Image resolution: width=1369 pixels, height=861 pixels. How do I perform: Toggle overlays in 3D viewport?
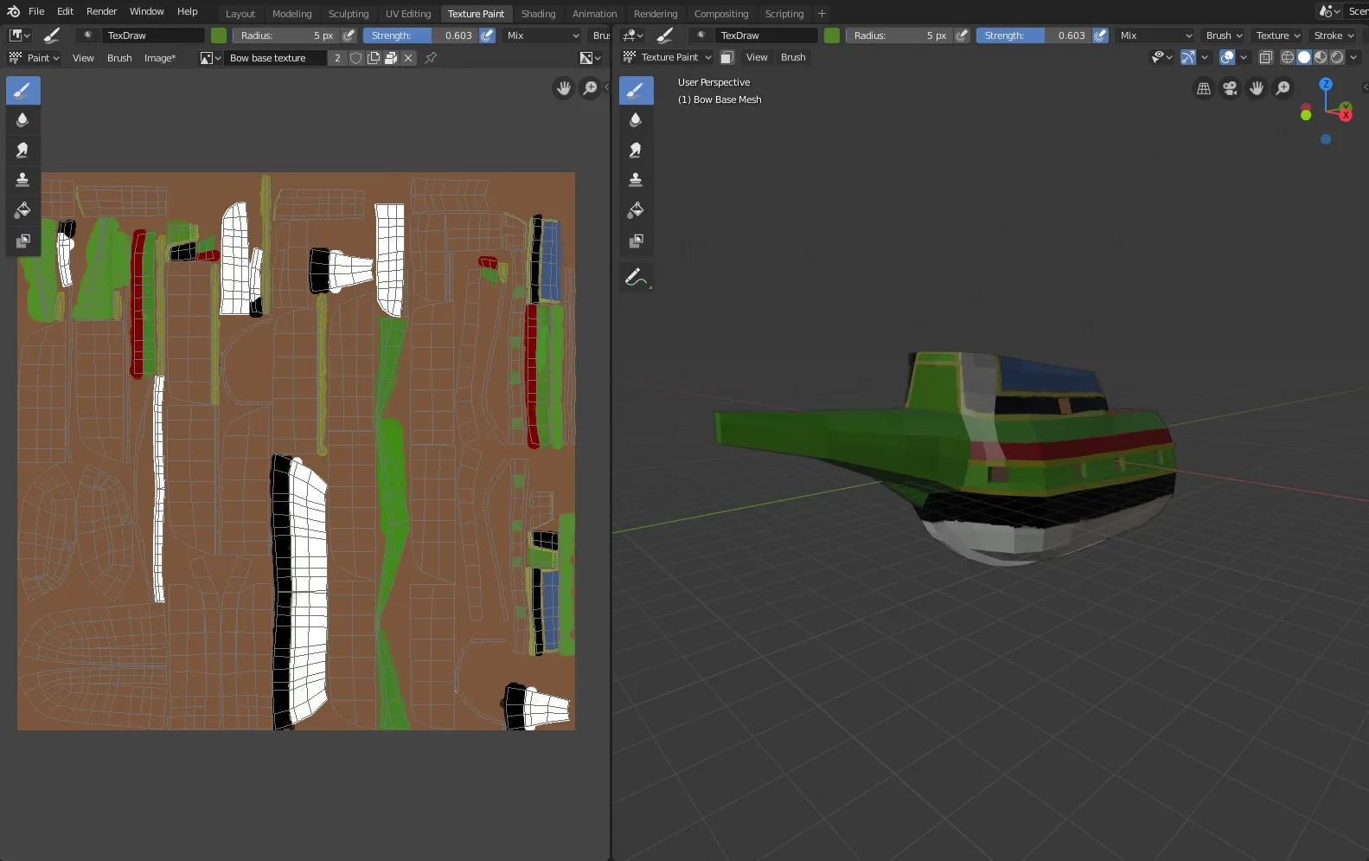click(x=1226, y=57)
